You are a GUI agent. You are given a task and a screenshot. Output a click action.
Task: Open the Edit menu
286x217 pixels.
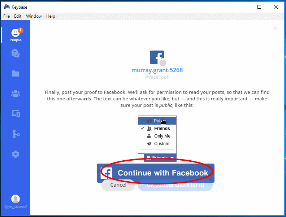(18, 16)
